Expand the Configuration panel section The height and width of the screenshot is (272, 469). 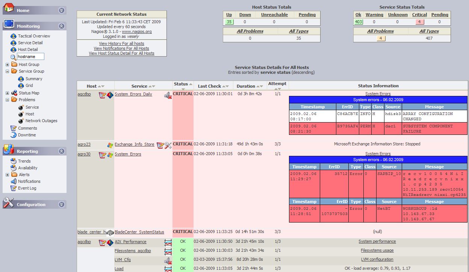pyautogui.click(x=61, y=205)
